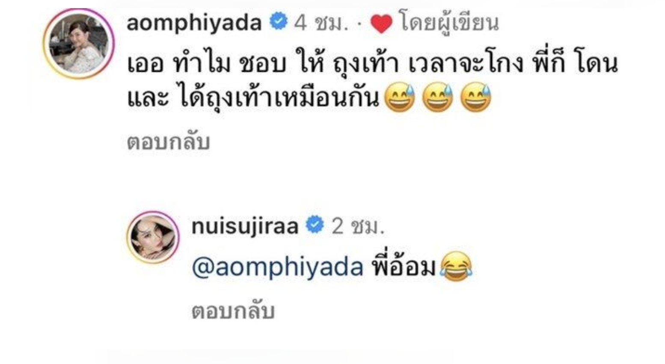Viewport: 665px width, 364px height.
Task: Click the nuisujiraa username
Action: pyautogui.click(x=245, y=226)
